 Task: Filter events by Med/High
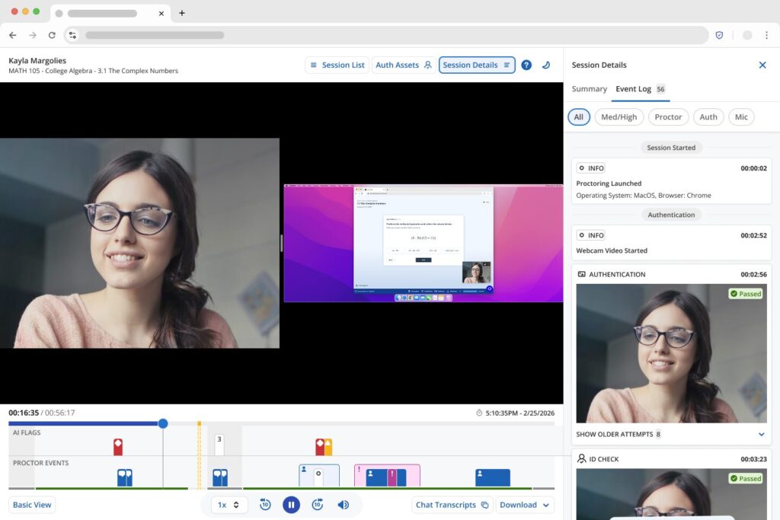click(x=619, y=116)
